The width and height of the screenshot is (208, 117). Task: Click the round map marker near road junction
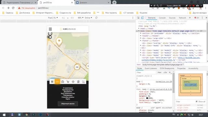(x=77, y=67)
